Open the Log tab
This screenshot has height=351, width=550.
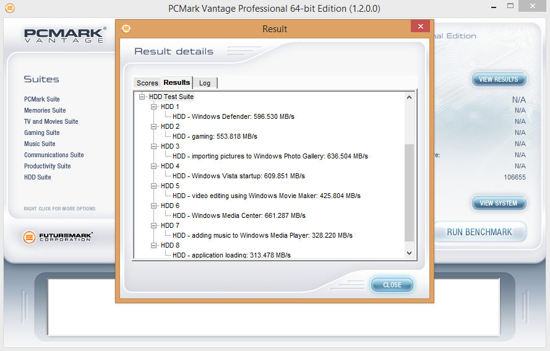coord(204,83)
